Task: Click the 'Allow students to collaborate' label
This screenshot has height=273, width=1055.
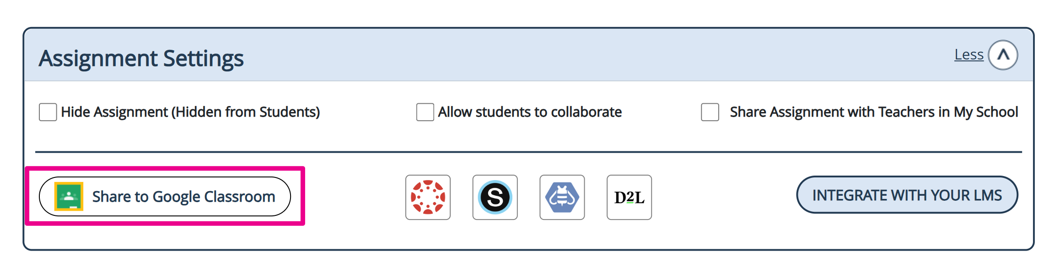Action: [530, 112]
